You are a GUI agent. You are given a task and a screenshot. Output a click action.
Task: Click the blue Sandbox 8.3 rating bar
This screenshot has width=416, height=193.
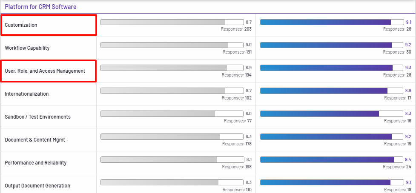(x=332, y=114)
